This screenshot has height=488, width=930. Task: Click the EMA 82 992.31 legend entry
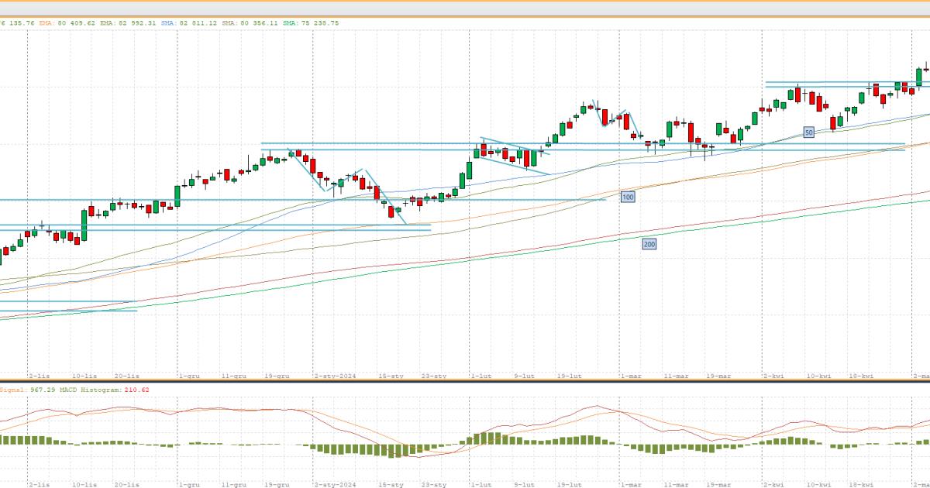[129, 23]
